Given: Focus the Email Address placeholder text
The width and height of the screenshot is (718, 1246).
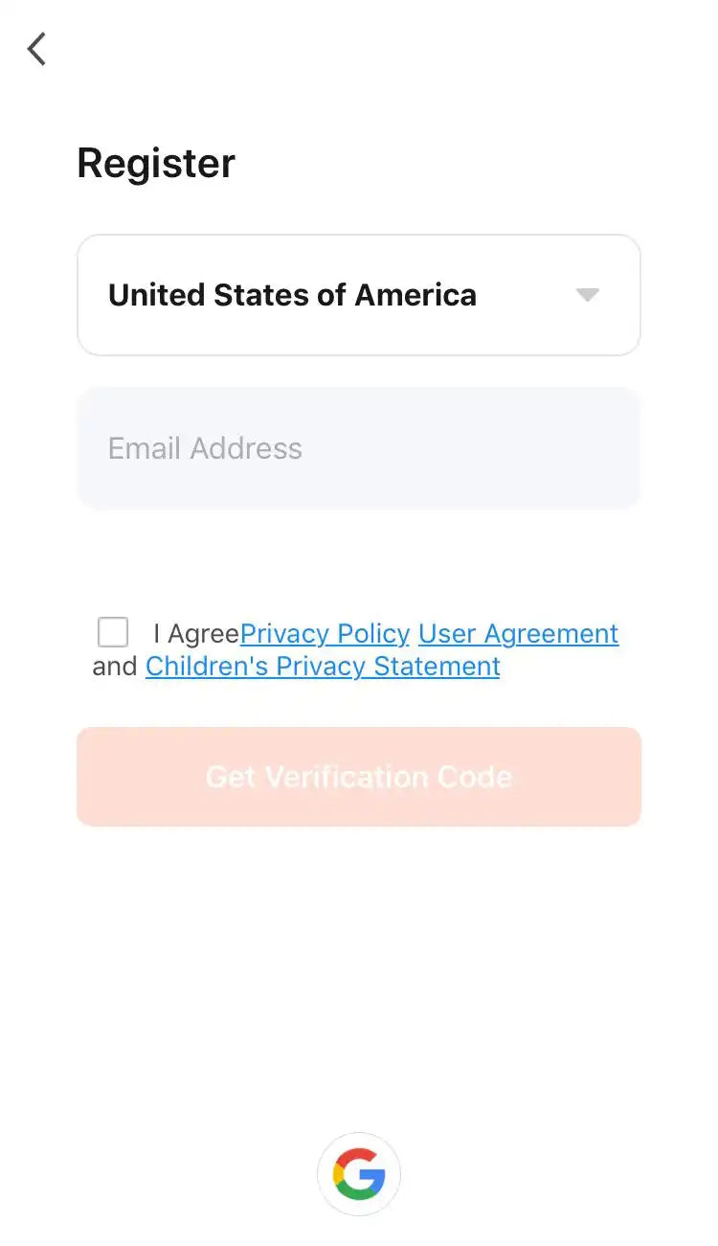Looking at the screenshot, I should pos(205,448).
